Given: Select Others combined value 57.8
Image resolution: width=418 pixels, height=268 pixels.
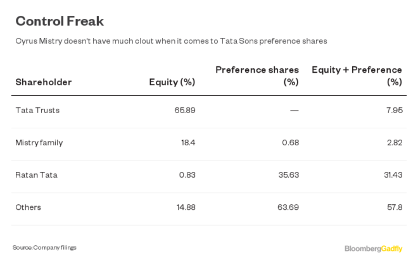Looking at the screenshot, I should (x=395, y=207).
